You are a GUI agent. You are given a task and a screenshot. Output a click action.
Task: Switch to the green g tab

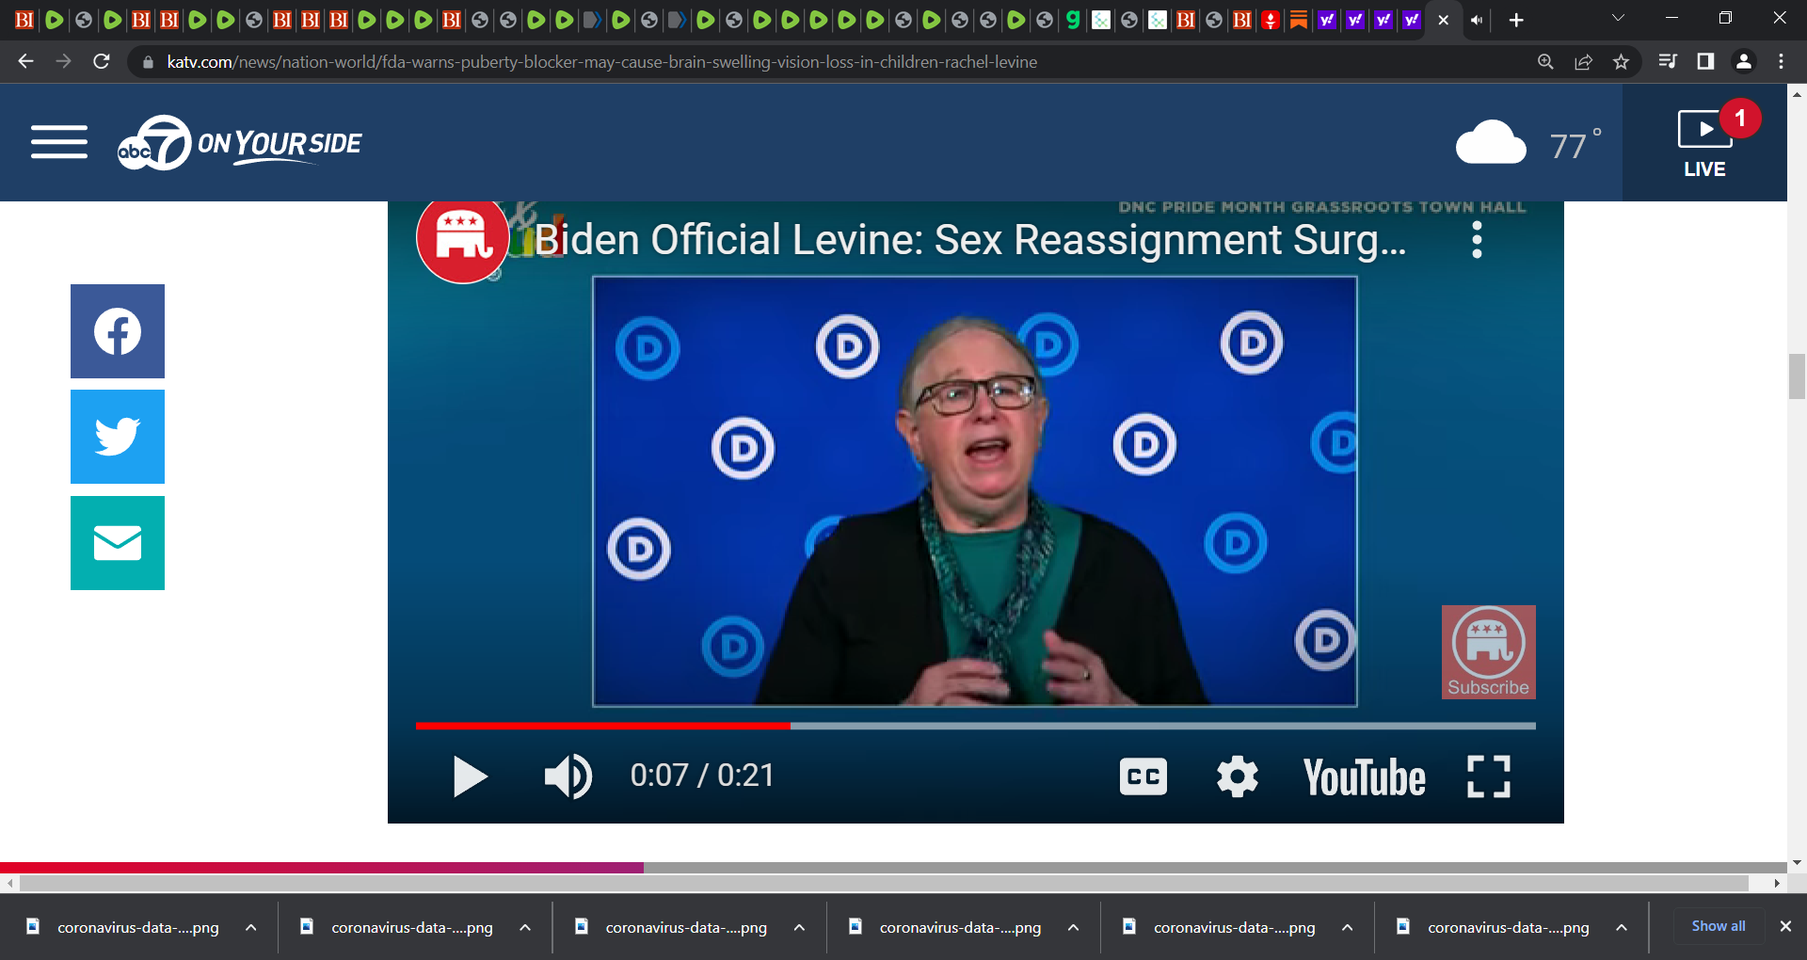tap(1073, 20)
